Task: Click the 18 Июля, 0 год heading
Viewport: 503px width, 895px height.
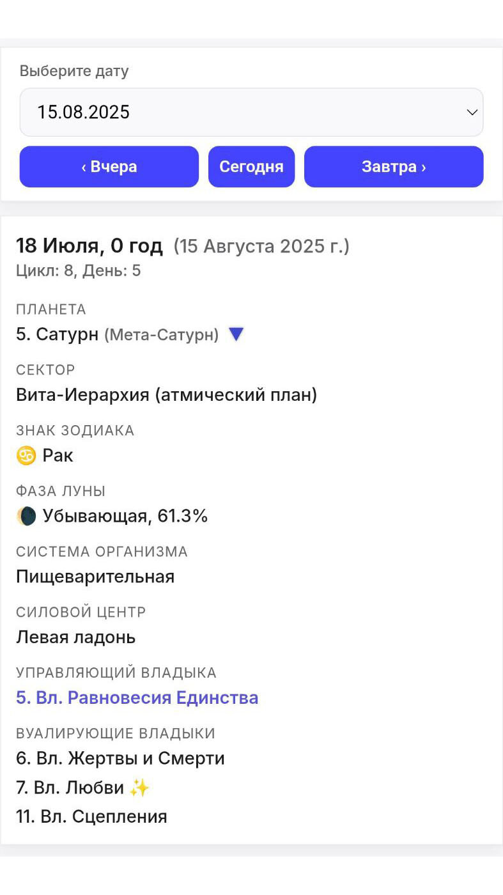Action: click(89, 246)
